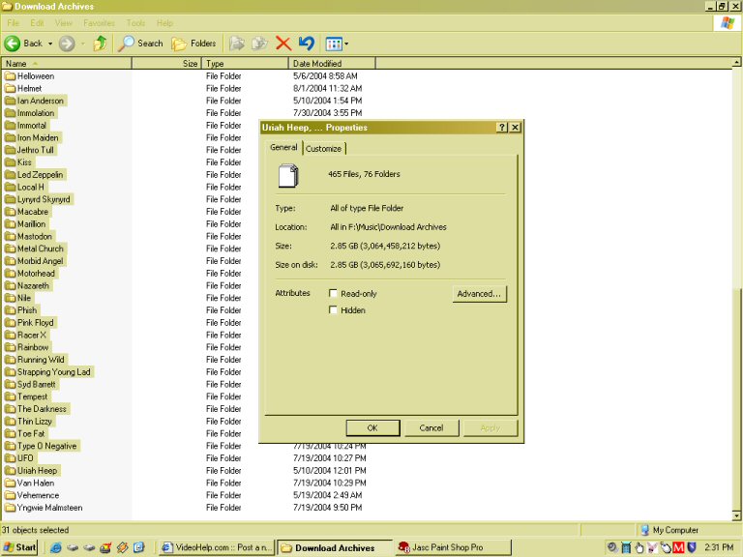This screenshot has height=557, width=743.
Task: Select the Strapping Young Lad folder
Action: click(47, 371)
